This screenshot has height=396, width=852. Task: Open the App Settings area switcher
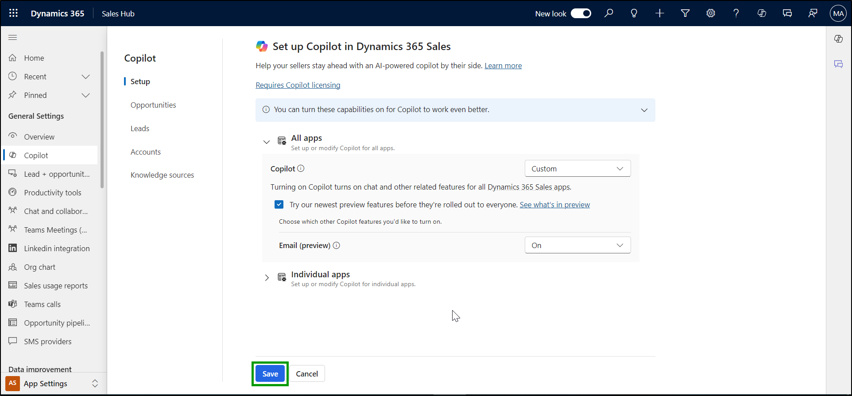pos(53,384)
